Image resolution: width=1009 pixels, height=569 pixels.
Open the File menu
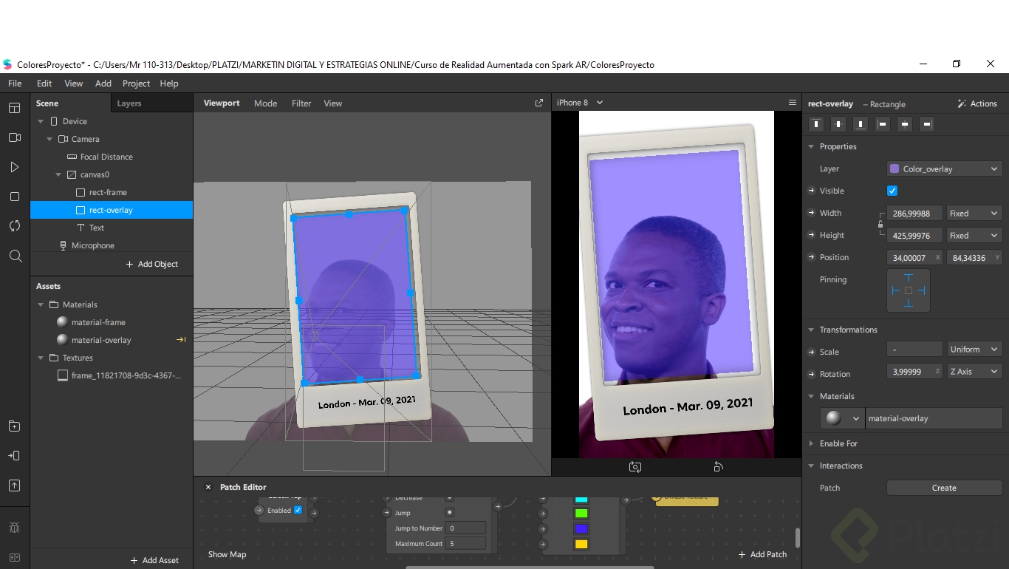tap(15, 84)
